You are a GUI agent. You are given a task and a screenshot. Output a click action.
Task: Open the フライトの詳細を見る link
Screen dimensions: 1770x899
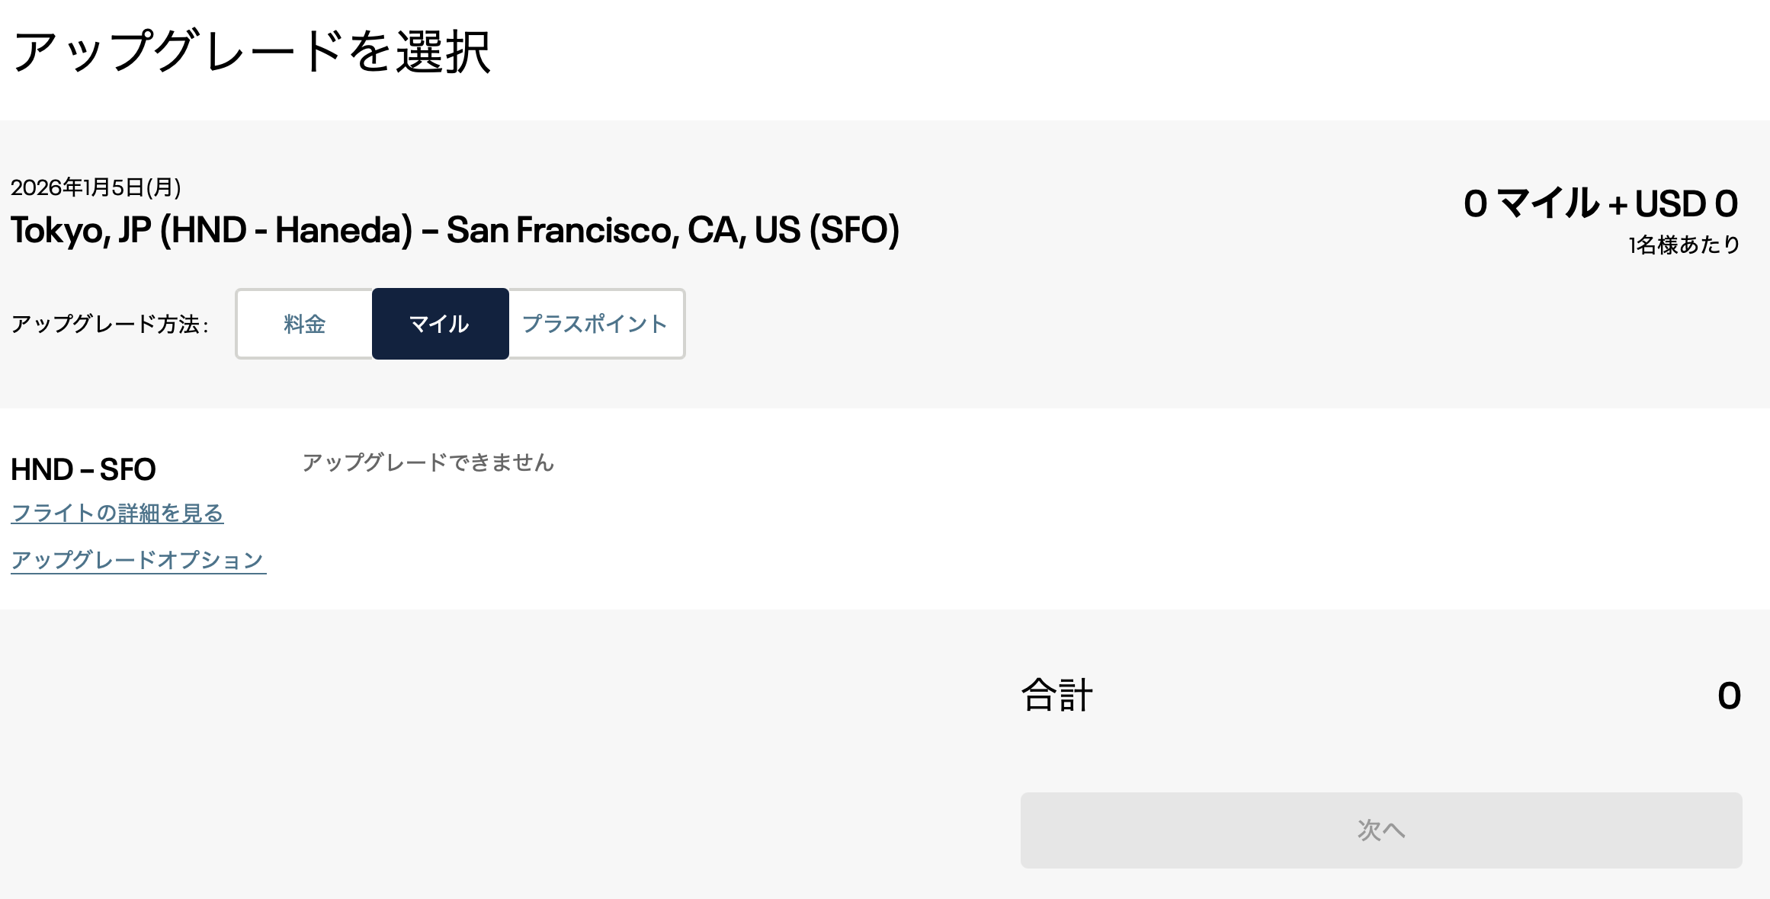(117, 513)
